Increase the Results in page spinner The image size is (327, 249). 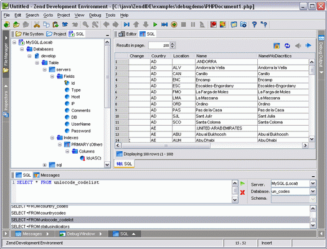[x=173, y=44]
